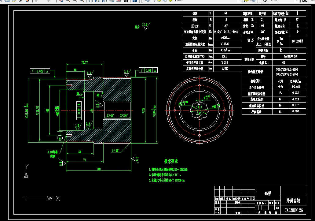Expand the text style dropdown arrow
Image resolution: width=315 pixels, height=221 pixels.
click(x=297, y=1)
